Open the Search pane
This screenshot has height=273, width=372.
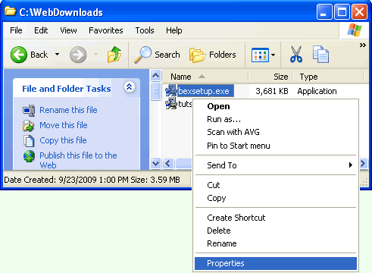click(x=157, y=55)
